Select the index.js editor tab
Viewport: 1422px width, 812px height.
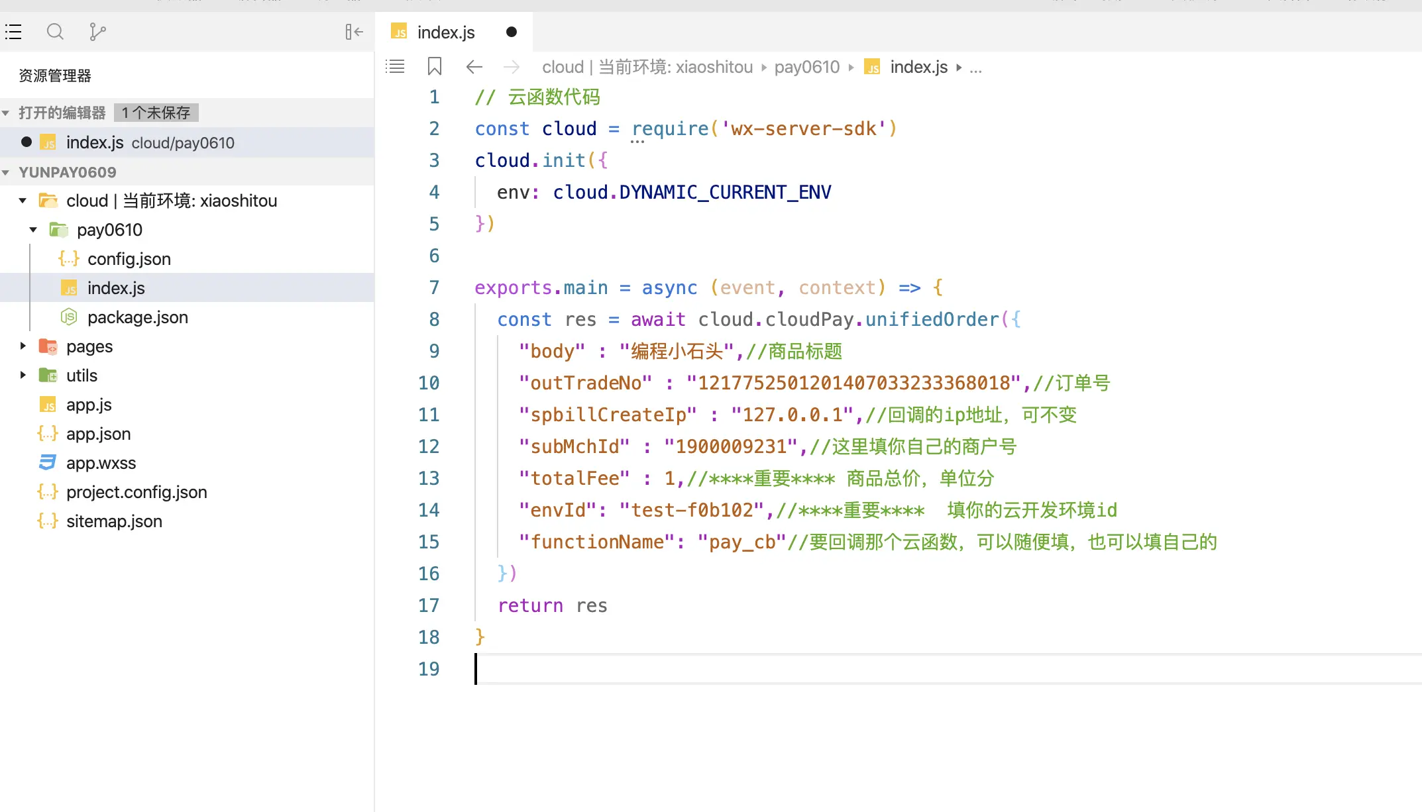tap(445, 32)
